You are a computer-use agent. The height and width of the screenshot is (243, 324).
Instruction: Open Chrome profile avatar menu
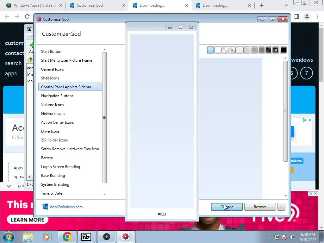click(x=307, y=16)
